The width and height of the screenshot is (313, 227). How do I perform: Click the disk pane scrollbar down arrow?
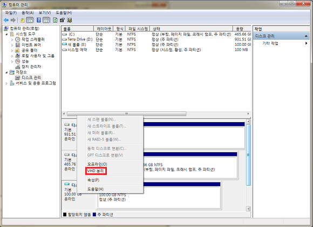248,209
